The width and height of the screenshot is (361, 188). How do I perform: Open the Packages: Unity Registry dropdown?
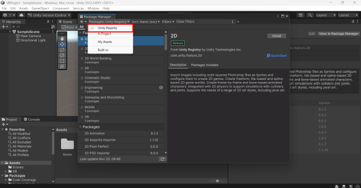pos(109,22)
